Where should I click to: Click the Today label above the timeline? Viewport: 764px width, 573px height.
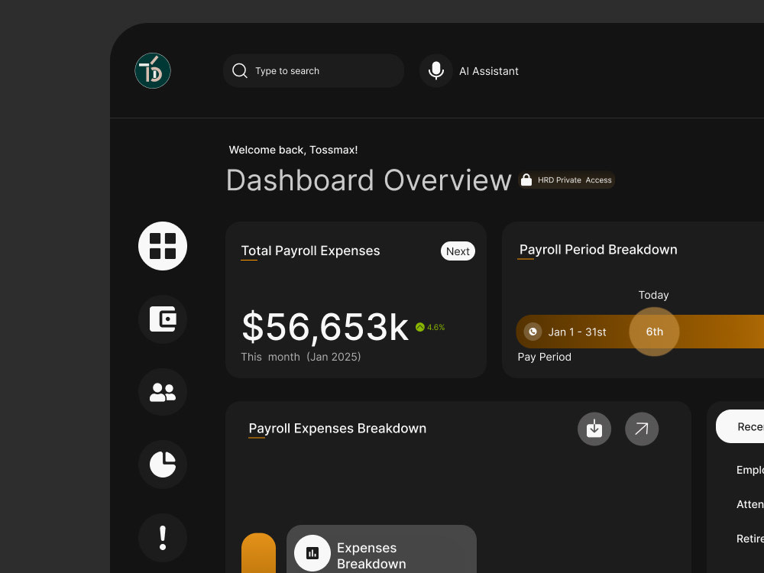[653, 295]
